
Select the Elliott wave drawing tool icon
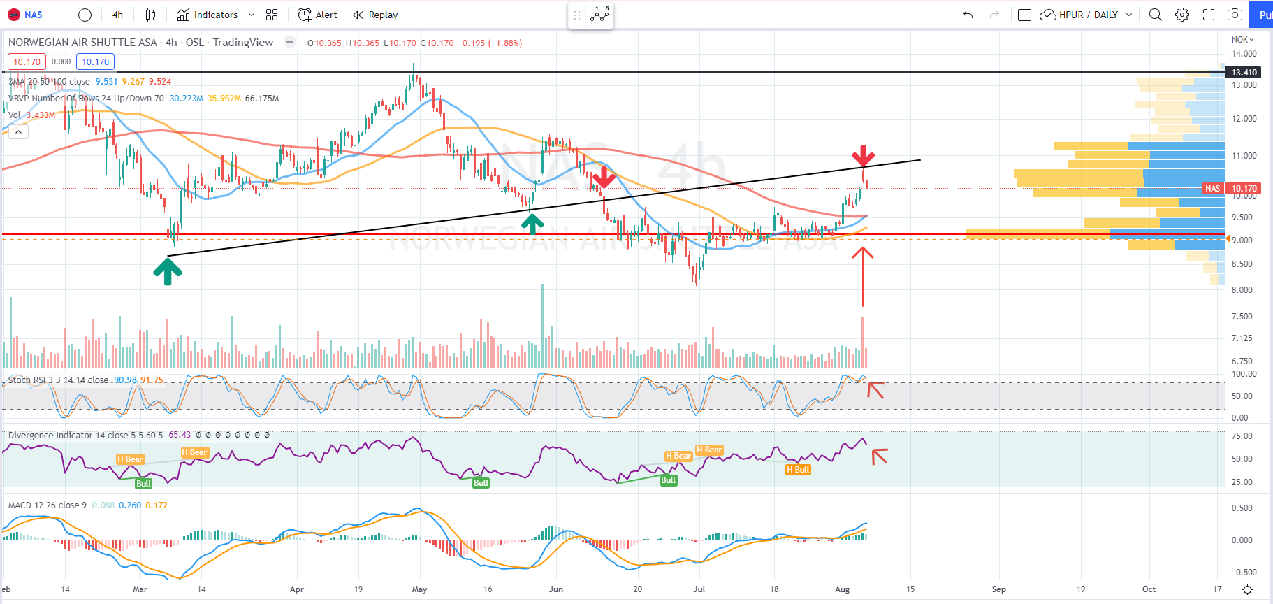click(x=599, y=14)
